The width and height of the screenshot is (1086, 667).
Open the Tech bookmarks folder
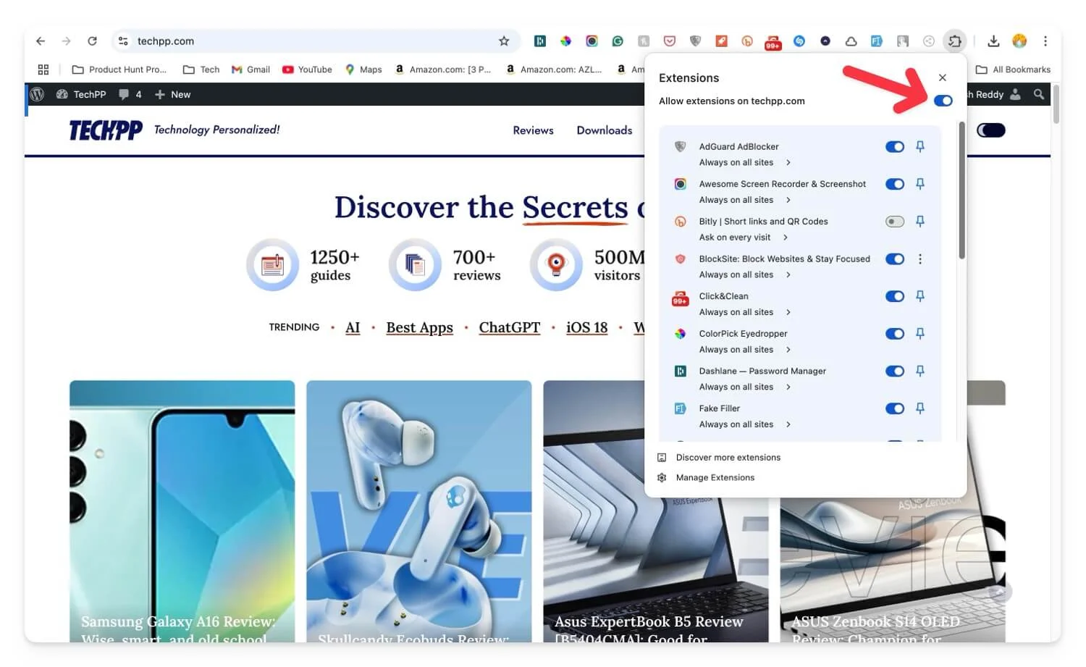201,70
